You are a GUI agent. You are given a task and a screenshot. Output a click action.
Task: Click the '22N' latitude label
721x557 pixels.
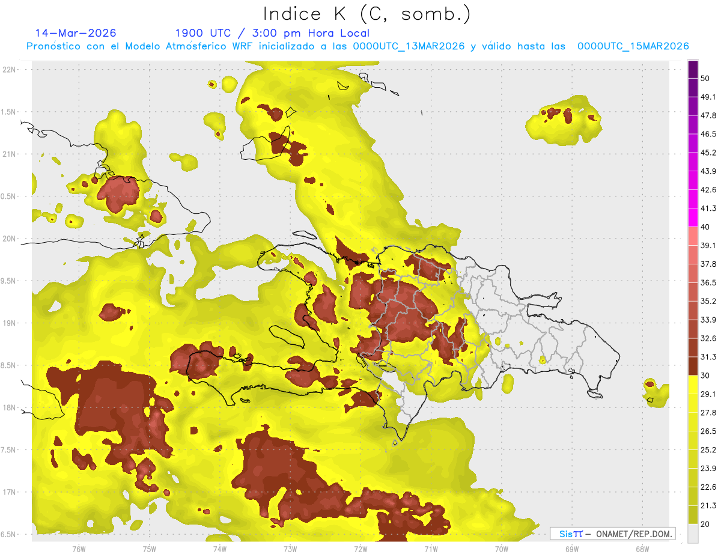[9, 70]
